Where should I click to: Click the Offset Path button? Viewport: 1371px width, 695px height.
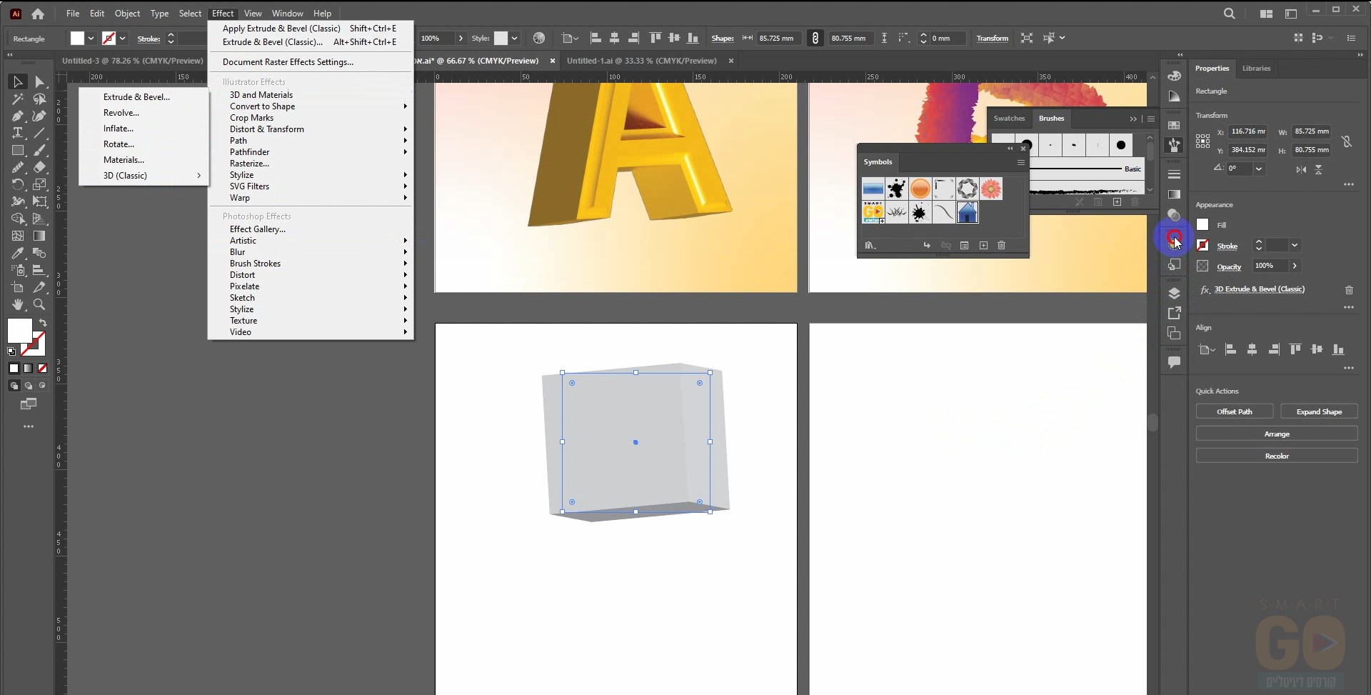coord(1234,412)
